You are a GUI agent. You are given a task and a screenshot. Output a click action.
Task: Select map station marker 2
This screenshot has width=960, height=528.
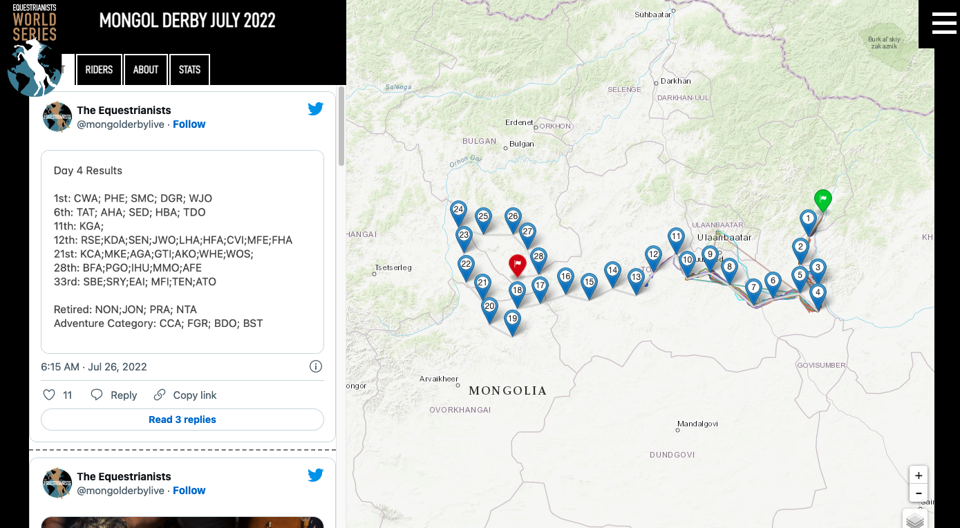(x=800, y=251)
